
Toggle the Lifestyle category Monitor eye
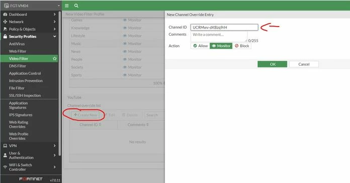125,36
